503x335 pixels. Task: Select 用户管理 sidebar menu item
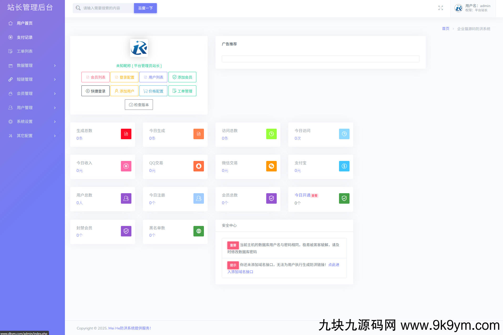[32, 108]
